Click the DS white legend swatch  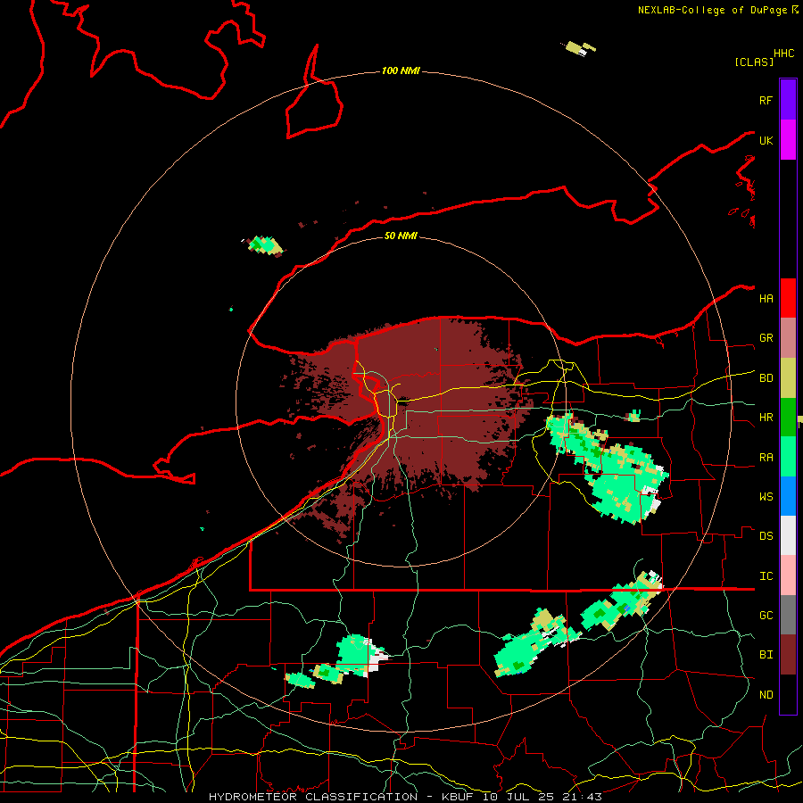coord(788,535)
